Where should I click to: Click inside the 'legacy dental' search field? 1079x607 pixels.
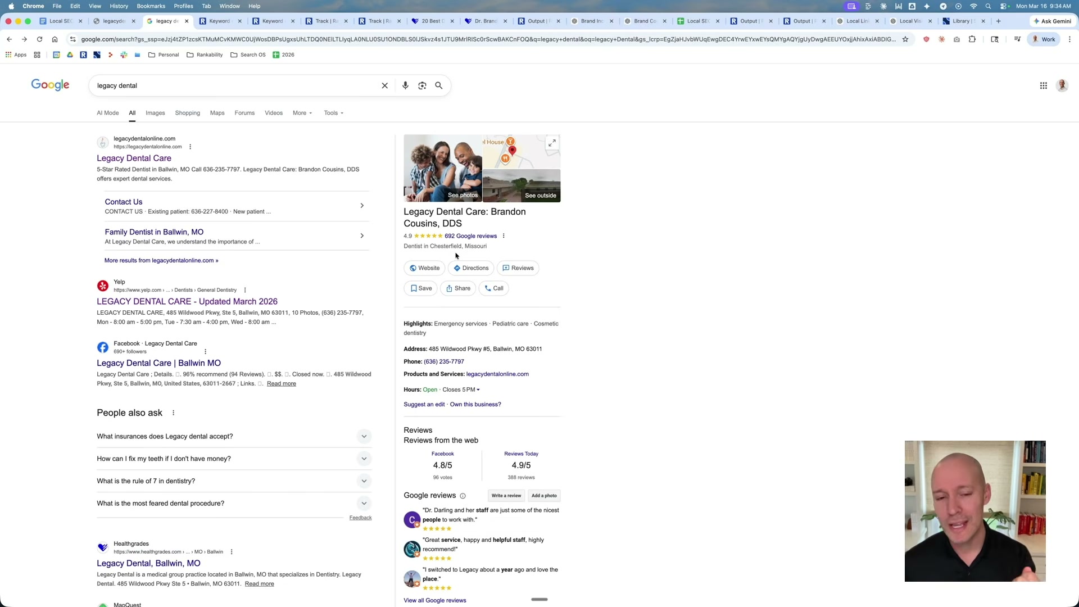(236, 85)
